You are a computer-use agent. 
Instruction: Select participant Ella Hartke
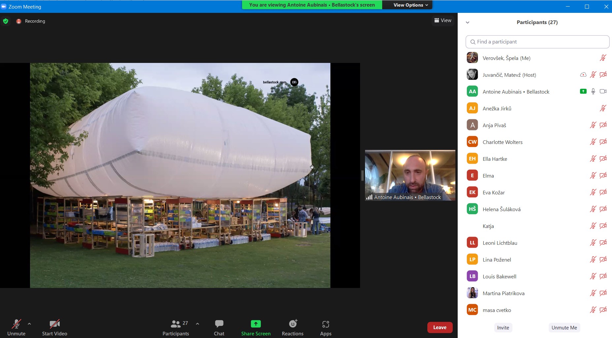pos(537,159)
